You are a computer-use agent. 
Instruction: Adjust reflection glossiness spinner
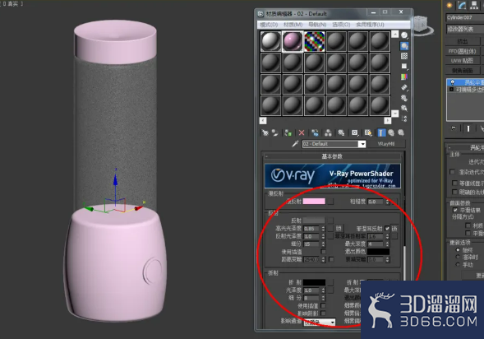pyautogui.click(x=323, y=236)
